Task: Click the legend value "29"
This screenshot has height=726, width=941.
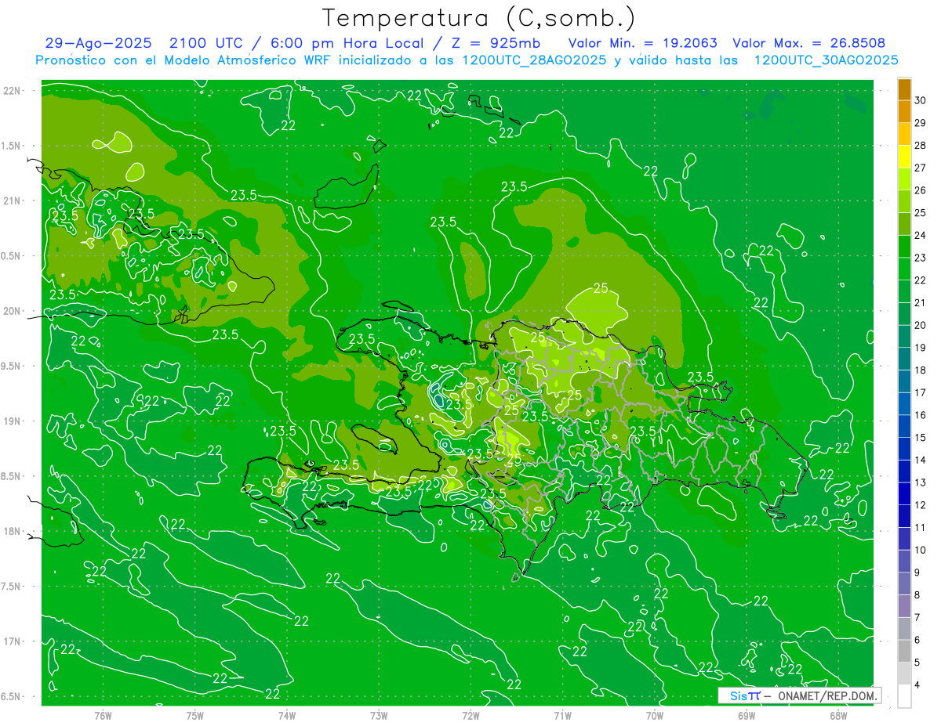Action: (921, 123)
